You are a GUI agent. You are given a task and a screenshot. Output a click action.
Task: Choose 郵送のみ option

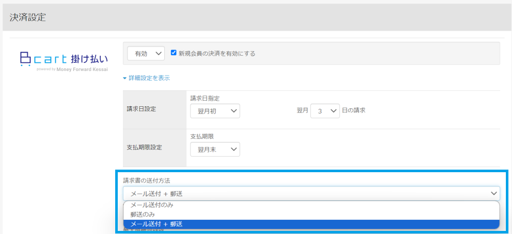[311, 215]
